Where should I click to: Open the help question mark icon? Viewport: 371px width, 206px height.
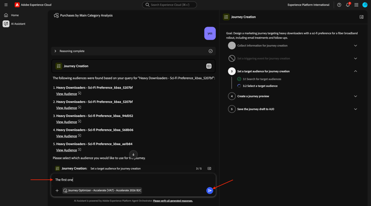[339, 5]
